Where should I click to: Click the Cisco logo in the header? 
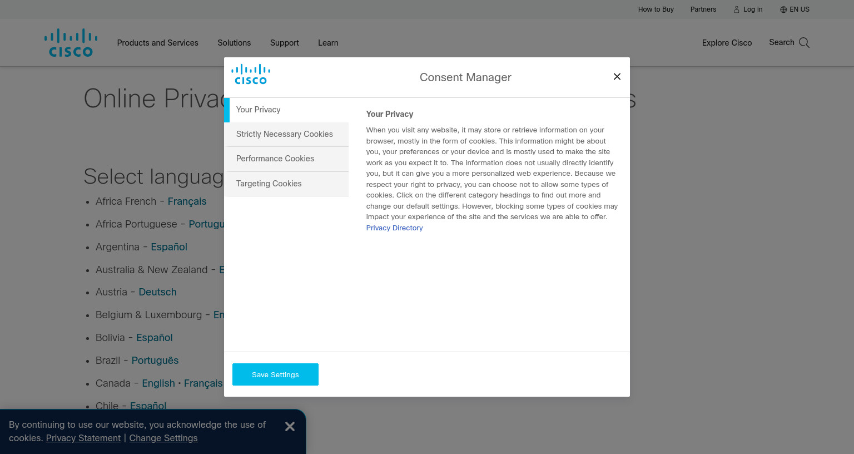(71, 43)
